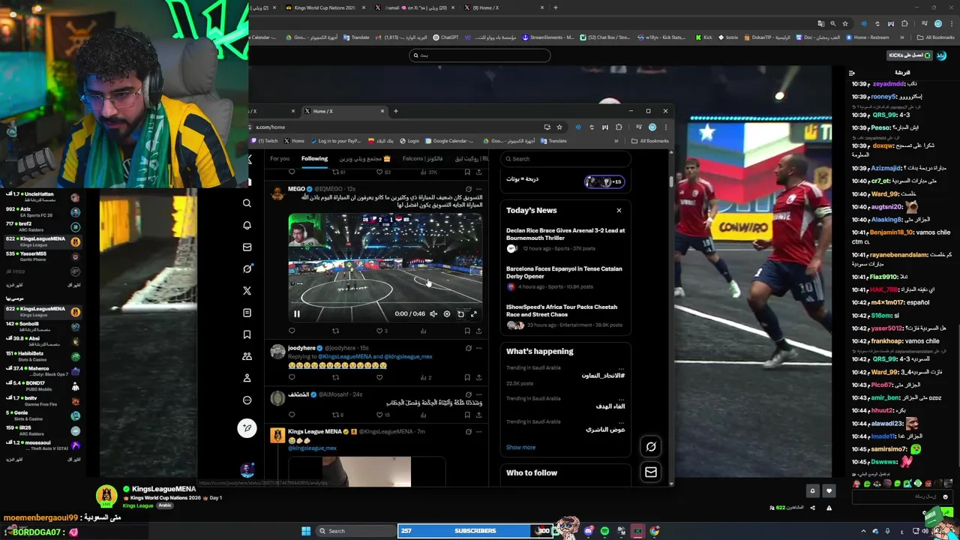Open floating Grok button at bottom right

pos(651,447)
